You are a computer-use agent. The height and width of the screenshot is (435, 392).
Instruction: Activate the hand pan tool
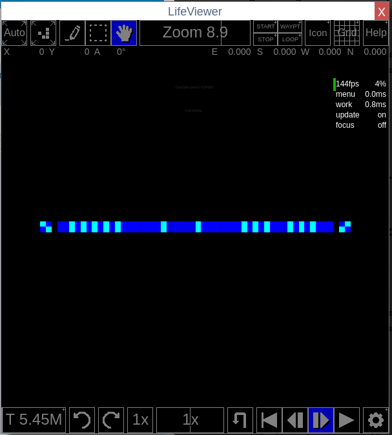pyautogui.click(x=124, y=33)
